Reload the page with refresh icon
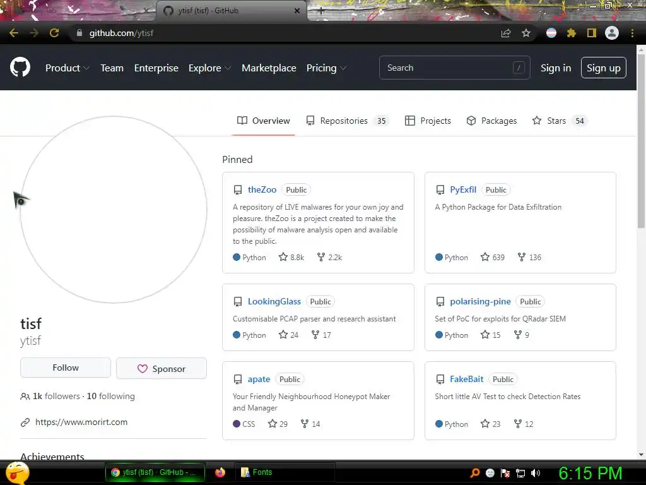Viewport: 646px width, 485px height. (x=54, y=33)
